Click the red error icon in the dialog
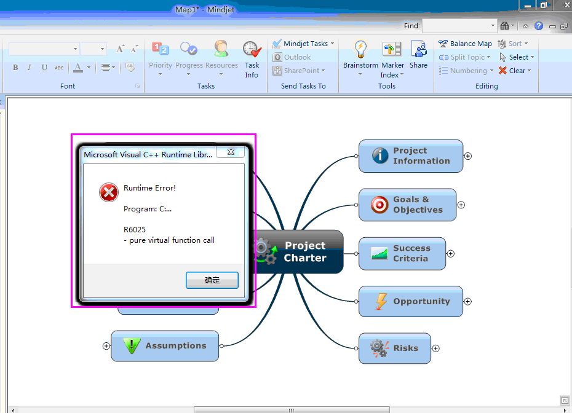Screen dimensions: 572x413 click(x=109, y=192)
